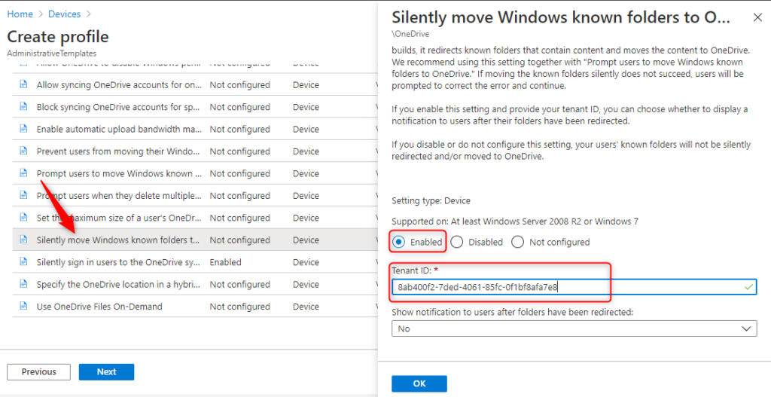Click 'Device' cell in Silently move Windows known folders row
This screenshot has width=771, height=397.
point(306,240)
